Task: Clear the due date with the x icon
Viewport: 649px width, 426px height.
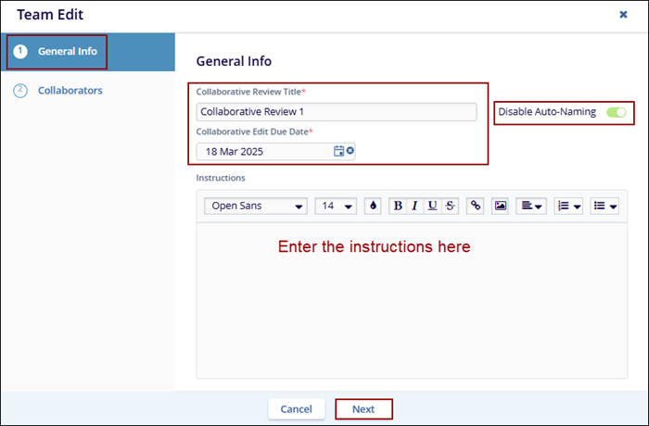Action: pos(350,151)
